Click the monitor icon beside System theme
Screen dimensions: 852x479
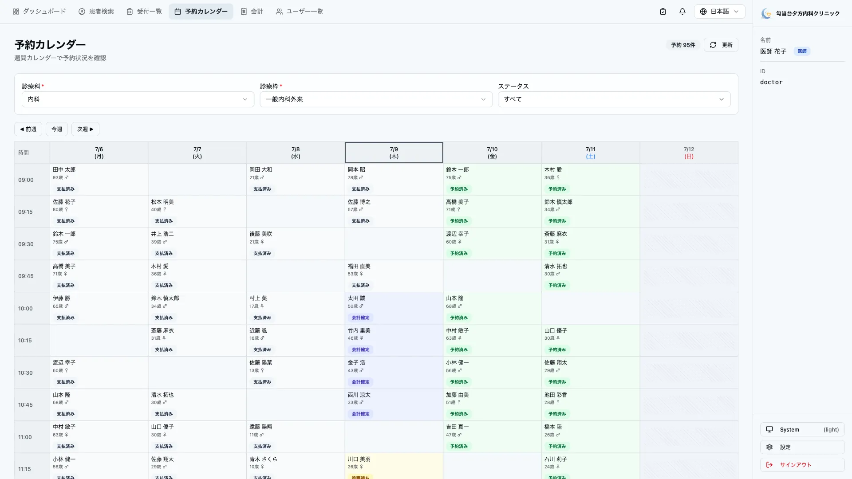(769, 429)
